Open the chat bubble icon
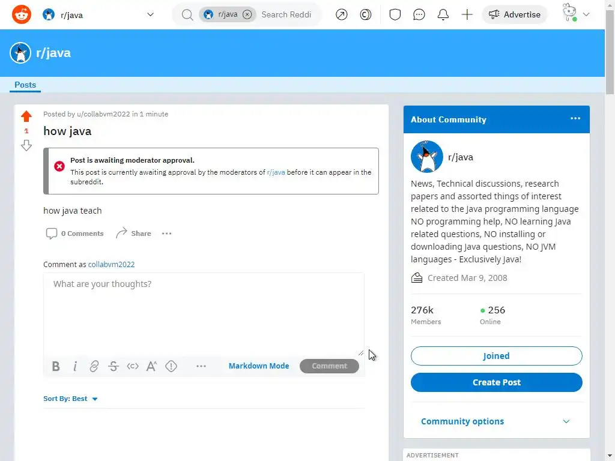 (x=419, y=14)
